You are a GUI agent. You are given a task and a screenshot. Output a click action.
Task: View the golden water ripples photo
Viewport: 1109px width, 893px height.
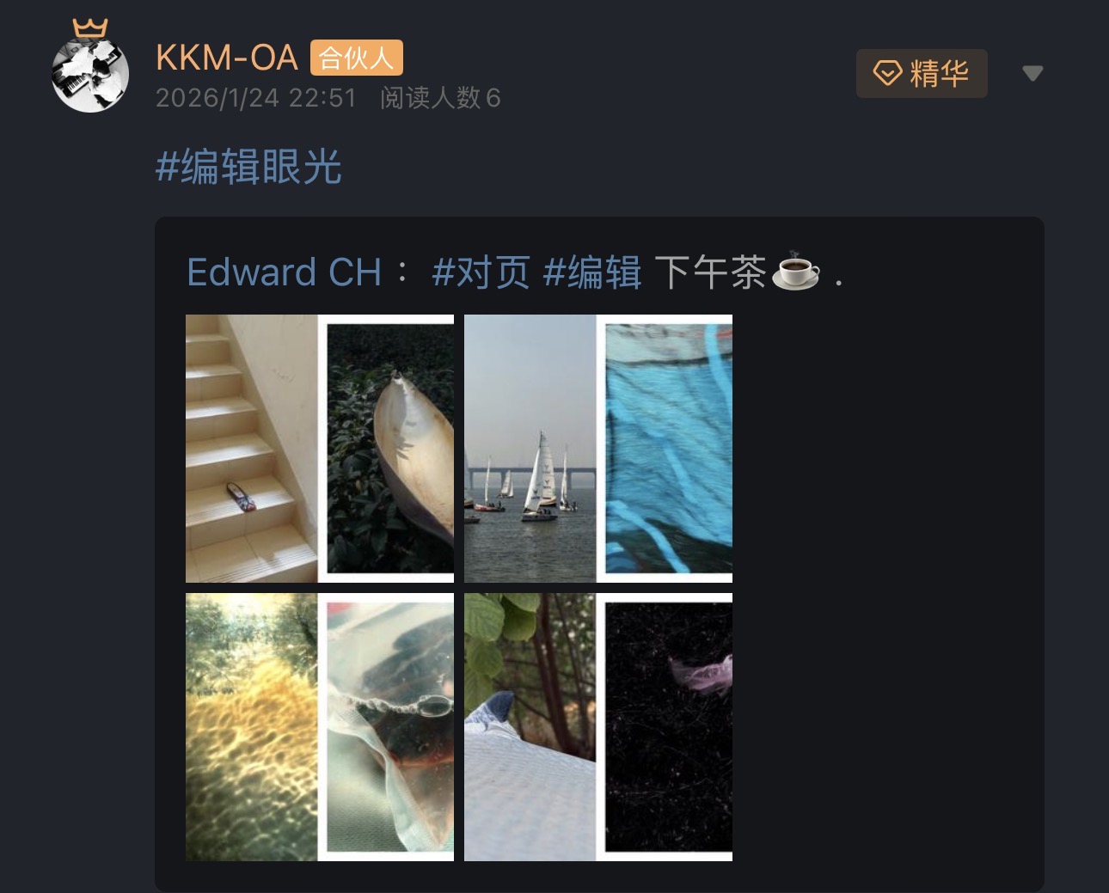pyautogui.click(x=320, y=727)
